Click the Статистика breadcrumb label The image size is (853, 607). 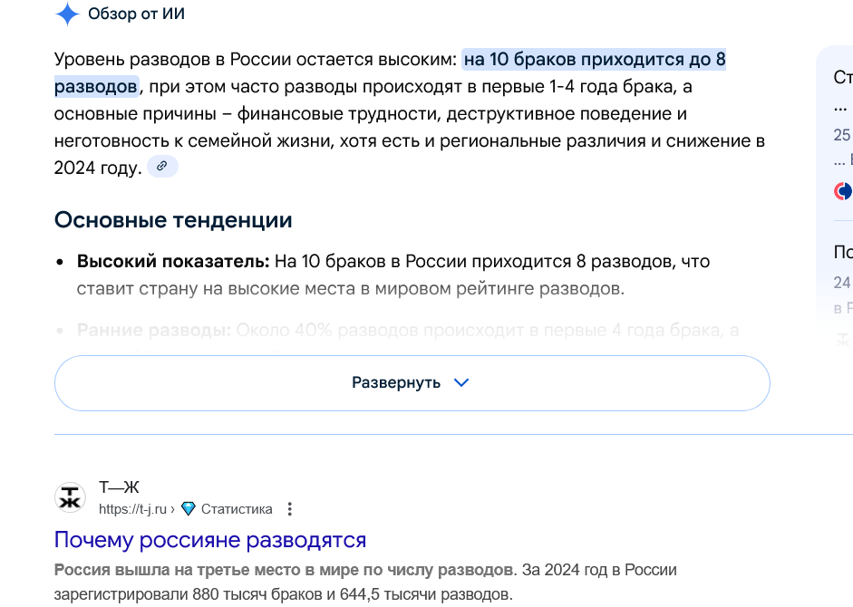[x=237, y=509]
